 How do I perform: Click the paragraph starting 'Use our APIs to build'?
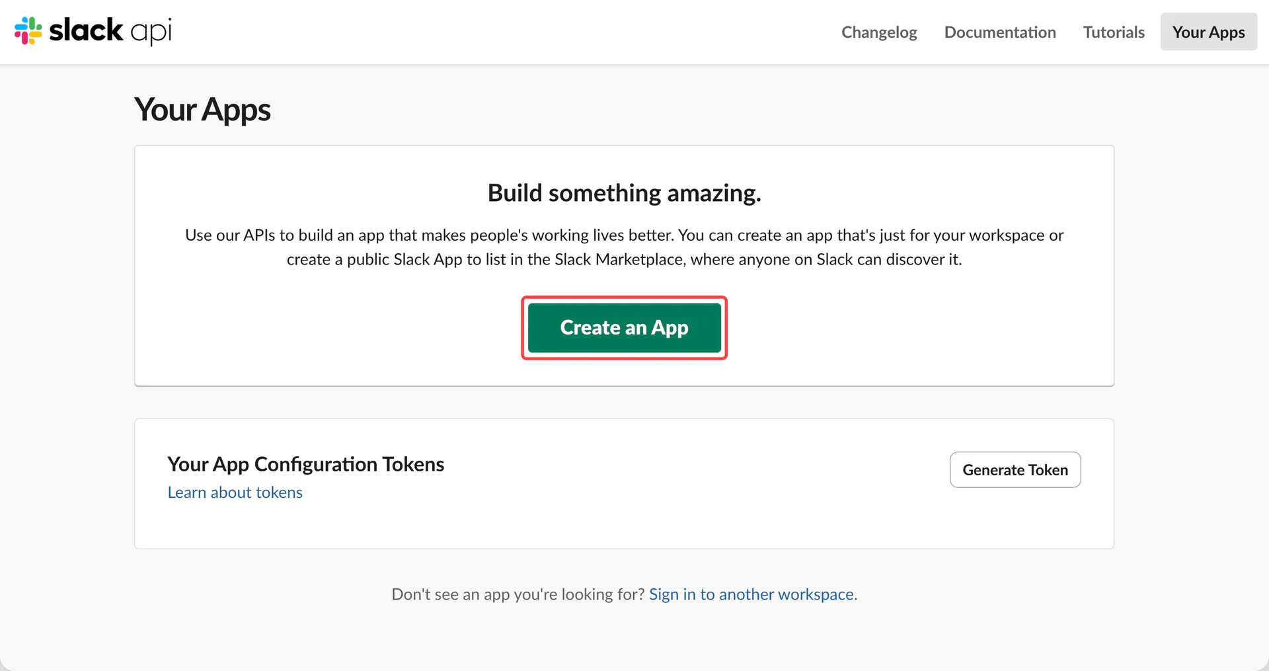point(625,247)
